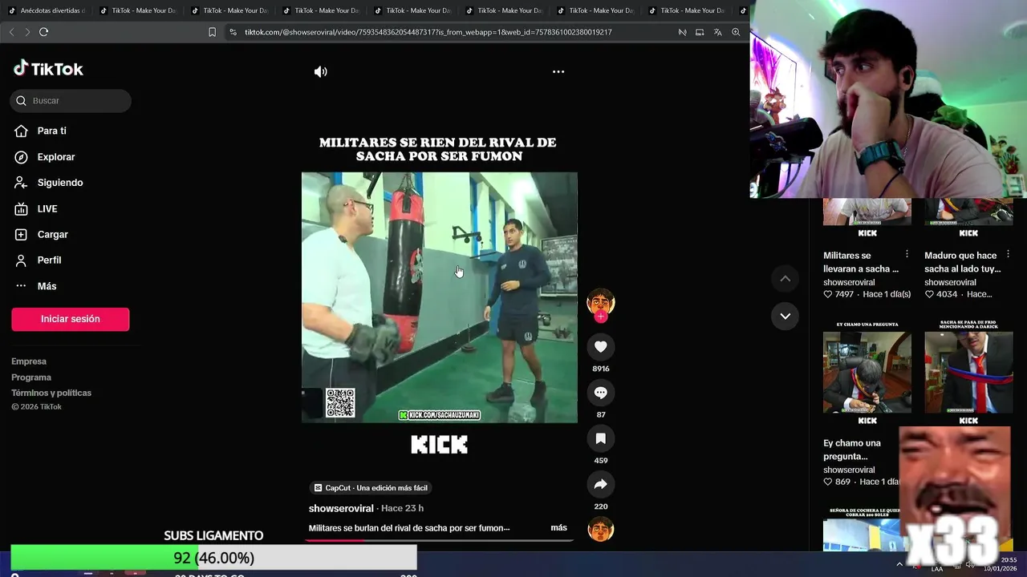Open the Programa footer link
This screenshot has height=577, width=1027.
click(x=31, y=377)
